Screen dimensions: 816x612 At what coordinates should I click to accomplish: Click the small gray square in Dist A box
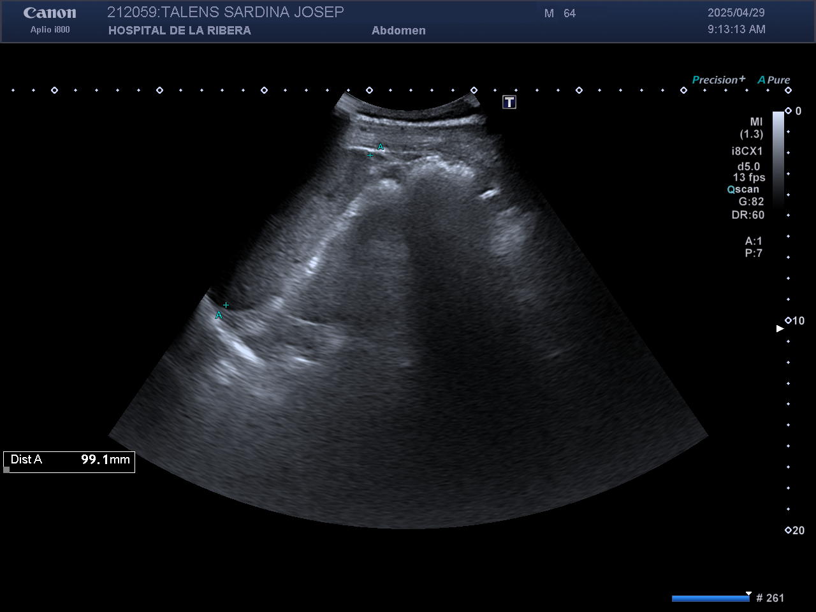tap(7, 470)
